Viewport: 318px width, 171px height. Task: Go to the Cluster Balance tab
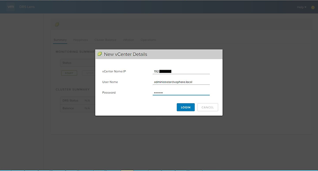point(105,40)
